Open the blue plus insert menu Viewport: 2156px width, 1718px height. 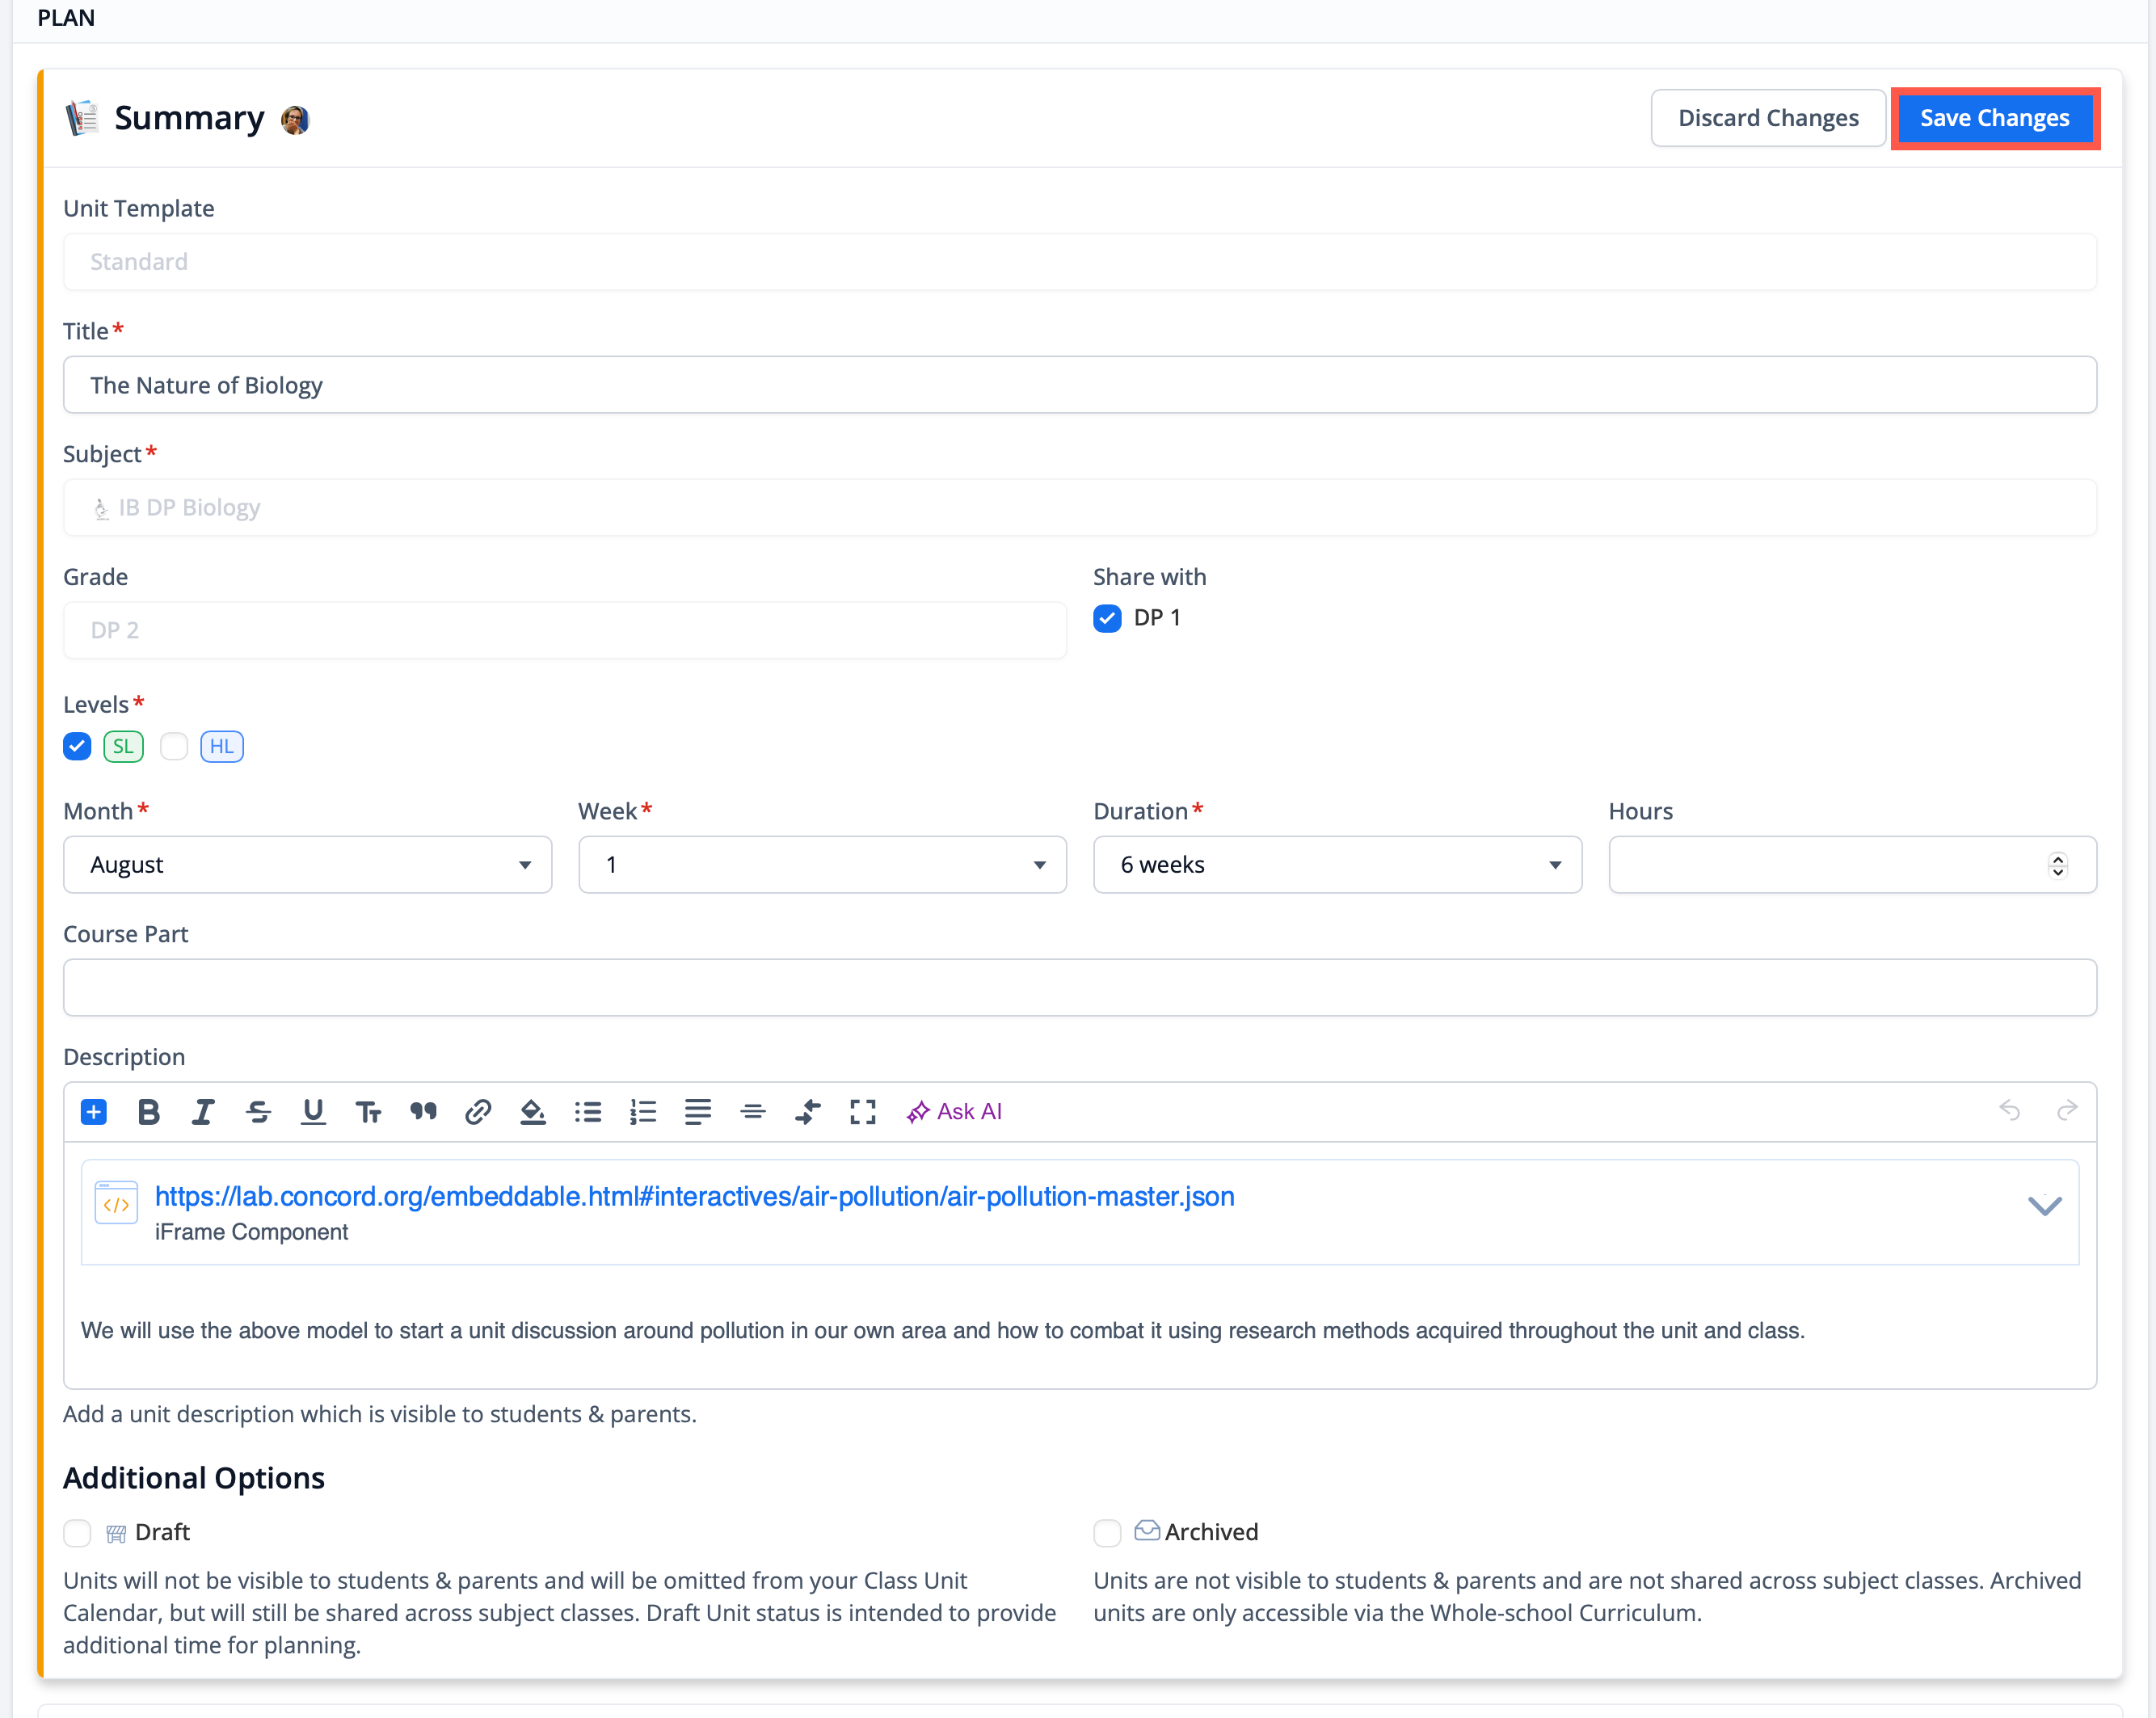pos(94,1112)
